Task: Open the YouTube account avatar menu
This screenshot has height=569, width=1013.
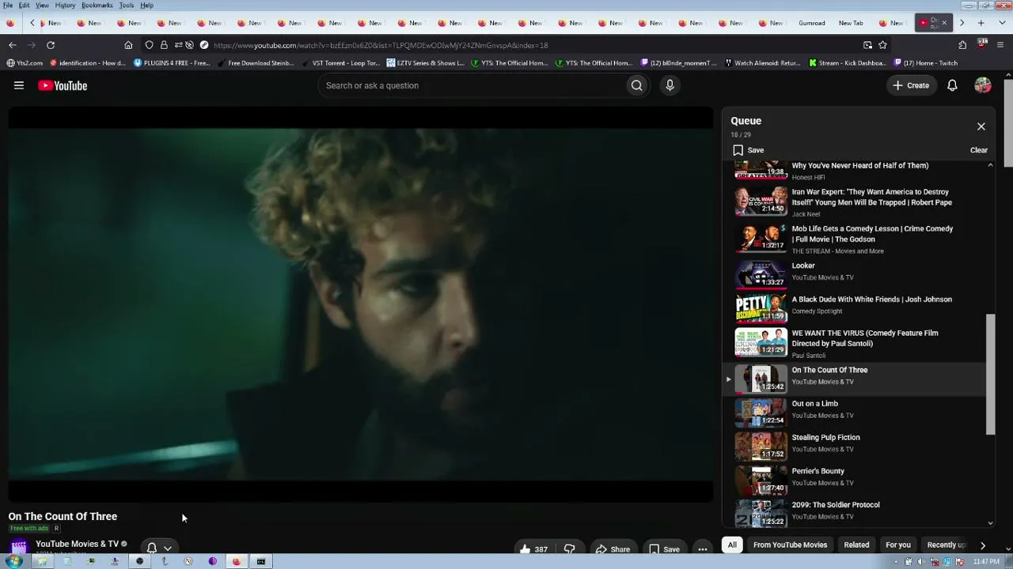Action: pos(983,85)
